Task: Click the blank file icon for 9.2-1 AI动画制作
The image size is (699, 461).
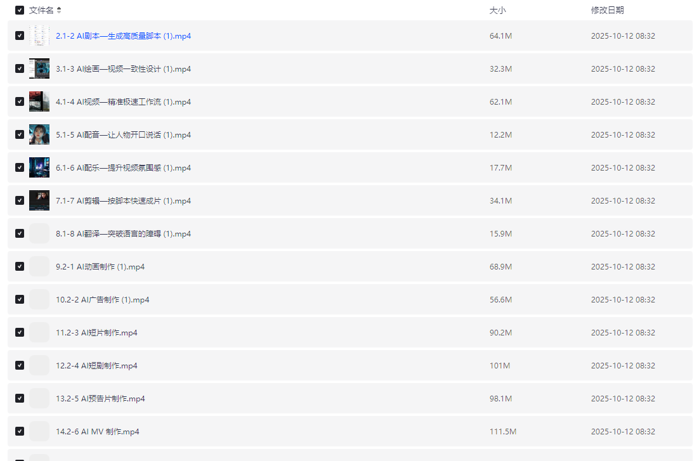Action: pyautogui.click(x=39, y=266)
